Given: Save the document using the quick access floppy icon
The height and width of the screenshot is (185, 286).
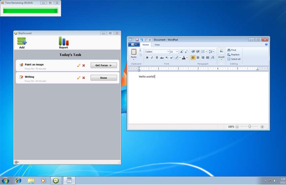Looking at the screenshot, I should (x=137, y=40).
